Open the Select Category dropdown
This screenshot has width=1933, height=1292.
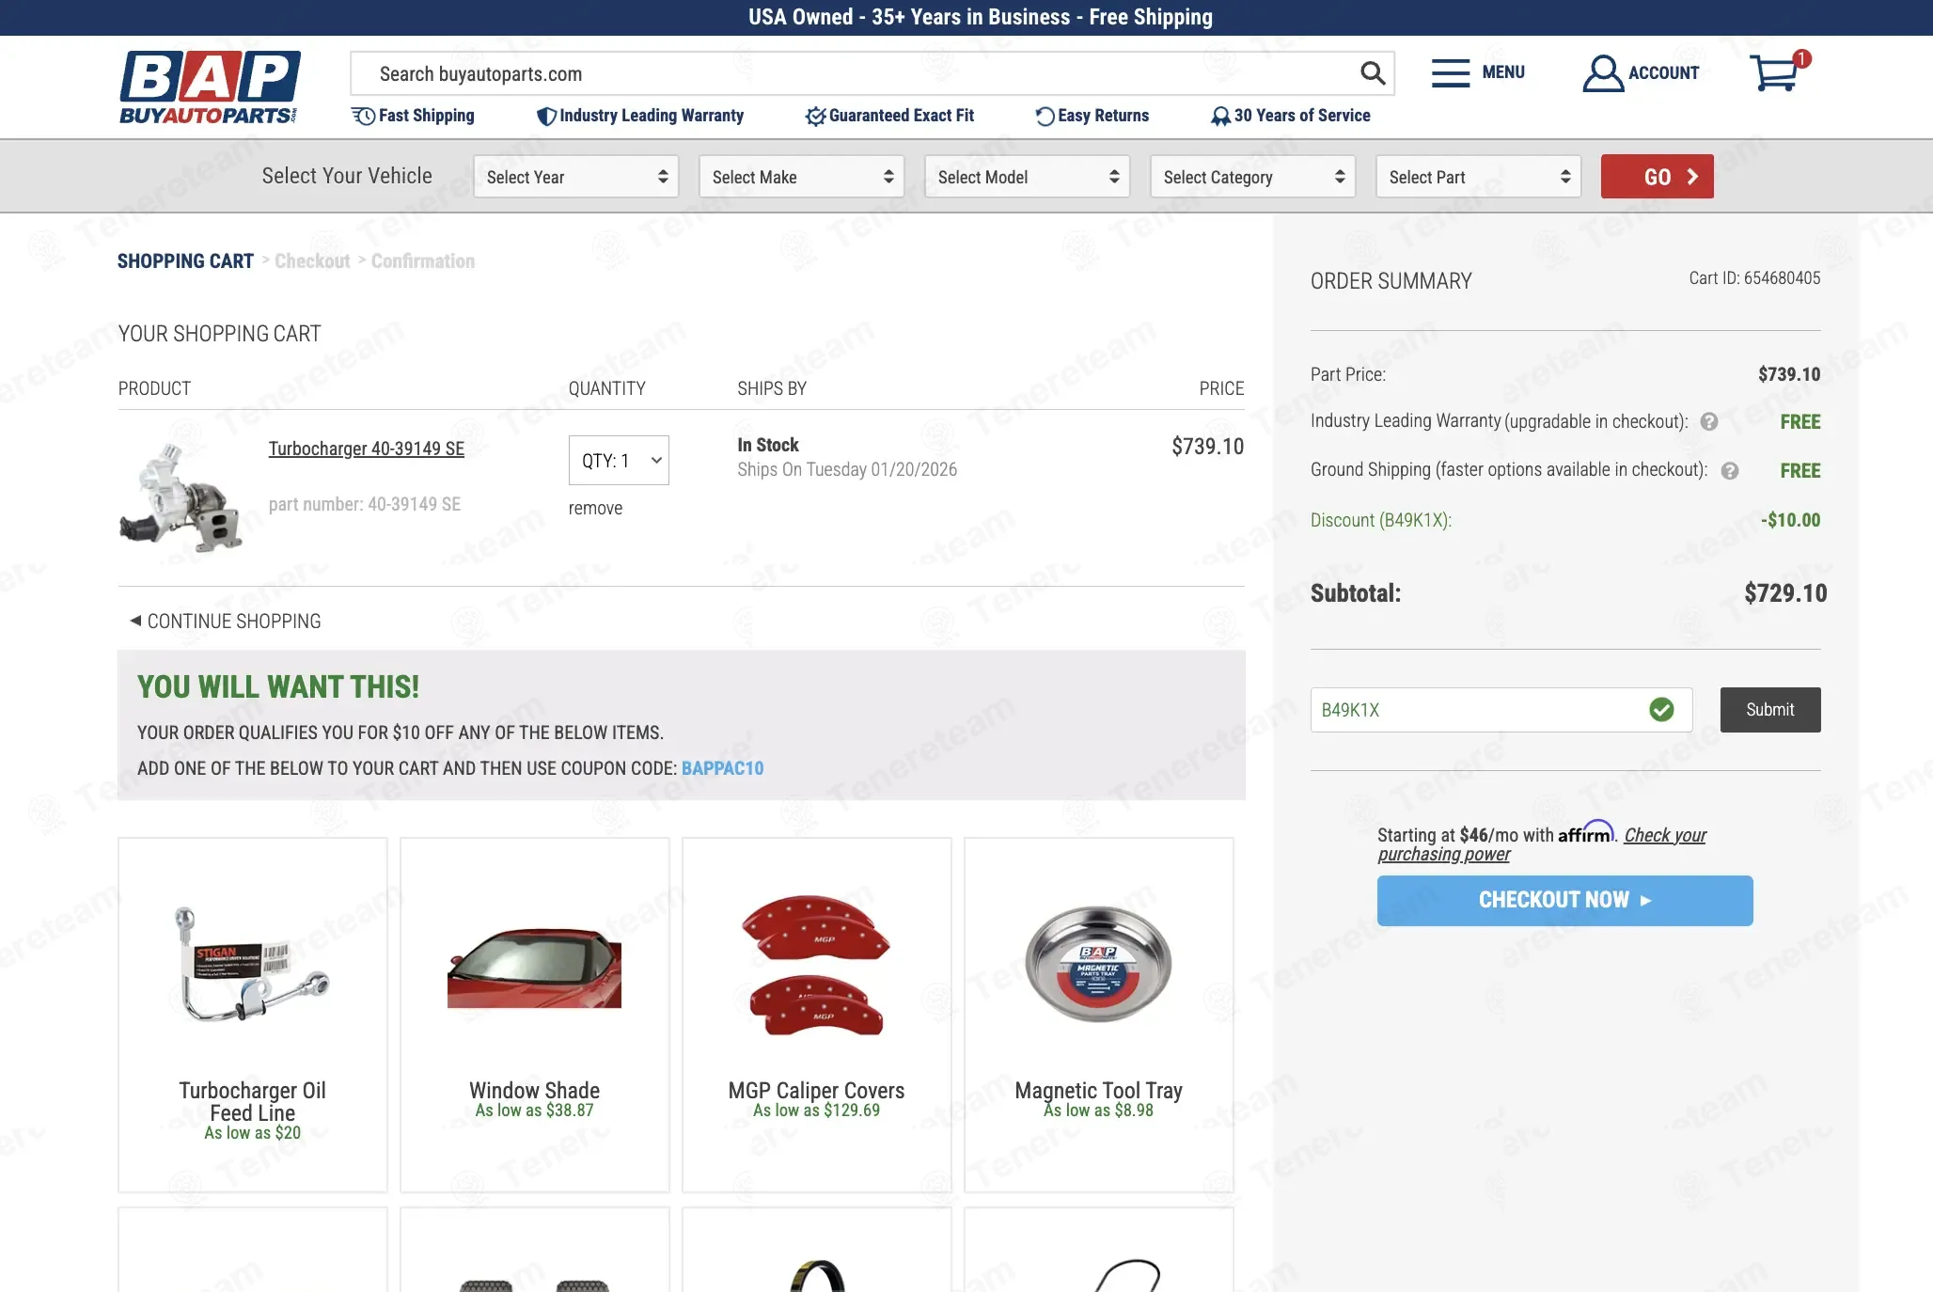tap(1253, 177)
